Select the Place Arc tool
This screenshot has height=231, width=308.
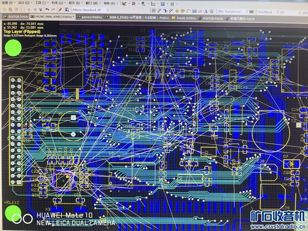pyautogui.click(x=188, y=11)
